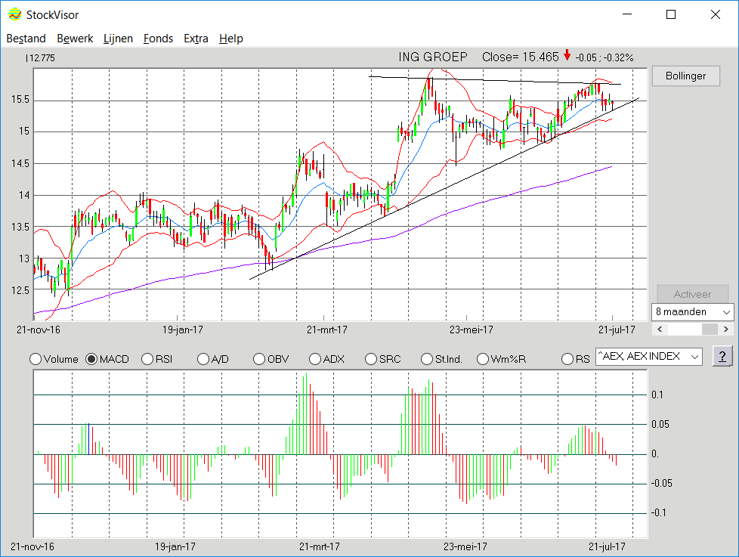Click the 15.5 price axis label

tap(20, 100)
